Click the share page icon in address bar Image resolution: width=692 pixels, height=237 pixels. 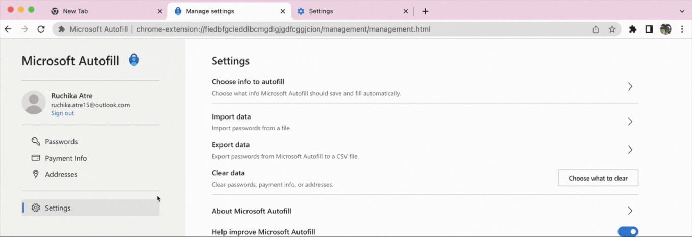point(596,29)
